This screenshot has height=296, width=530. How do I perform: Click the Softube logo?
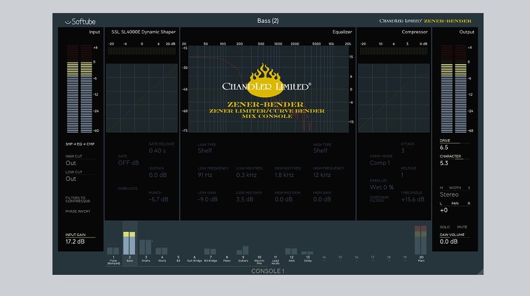(x=80, y=22)
